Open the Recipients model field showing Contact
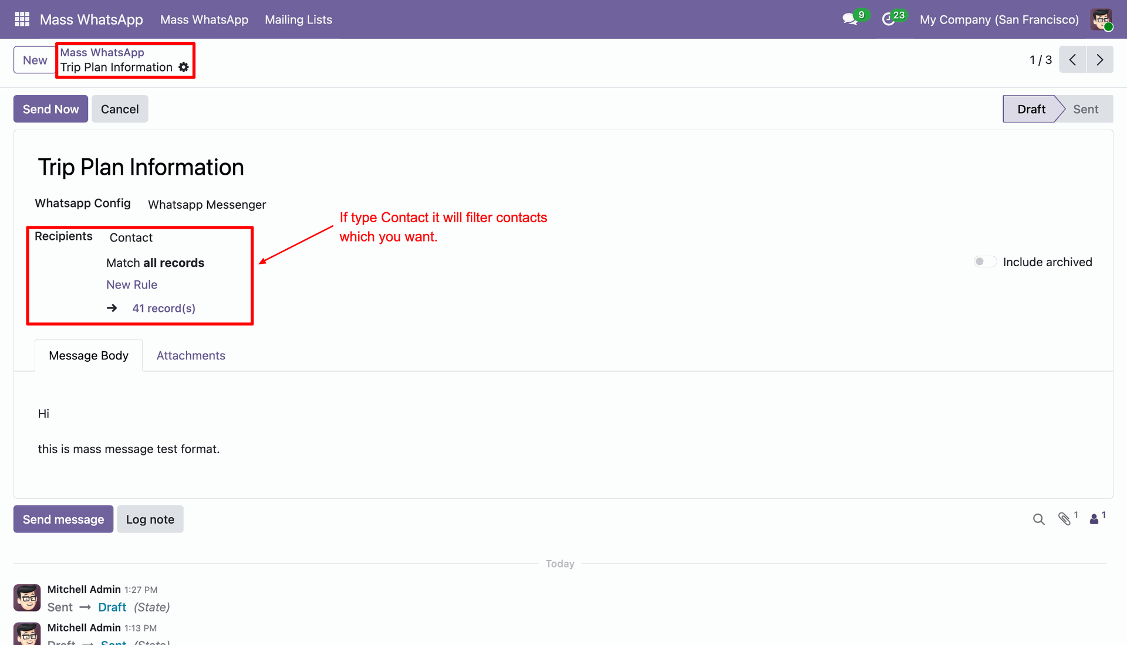The height and width of the screenshot is (645, 1127). [131, 237]
